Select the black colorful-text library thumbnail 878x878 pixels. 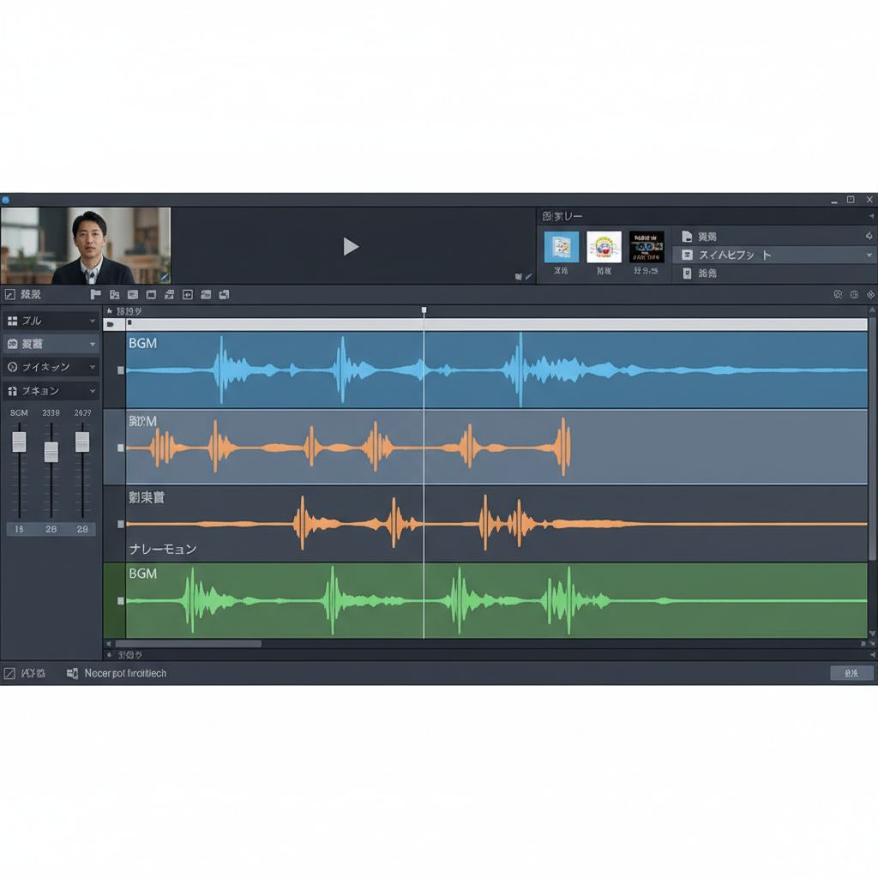tap(646, 247)
